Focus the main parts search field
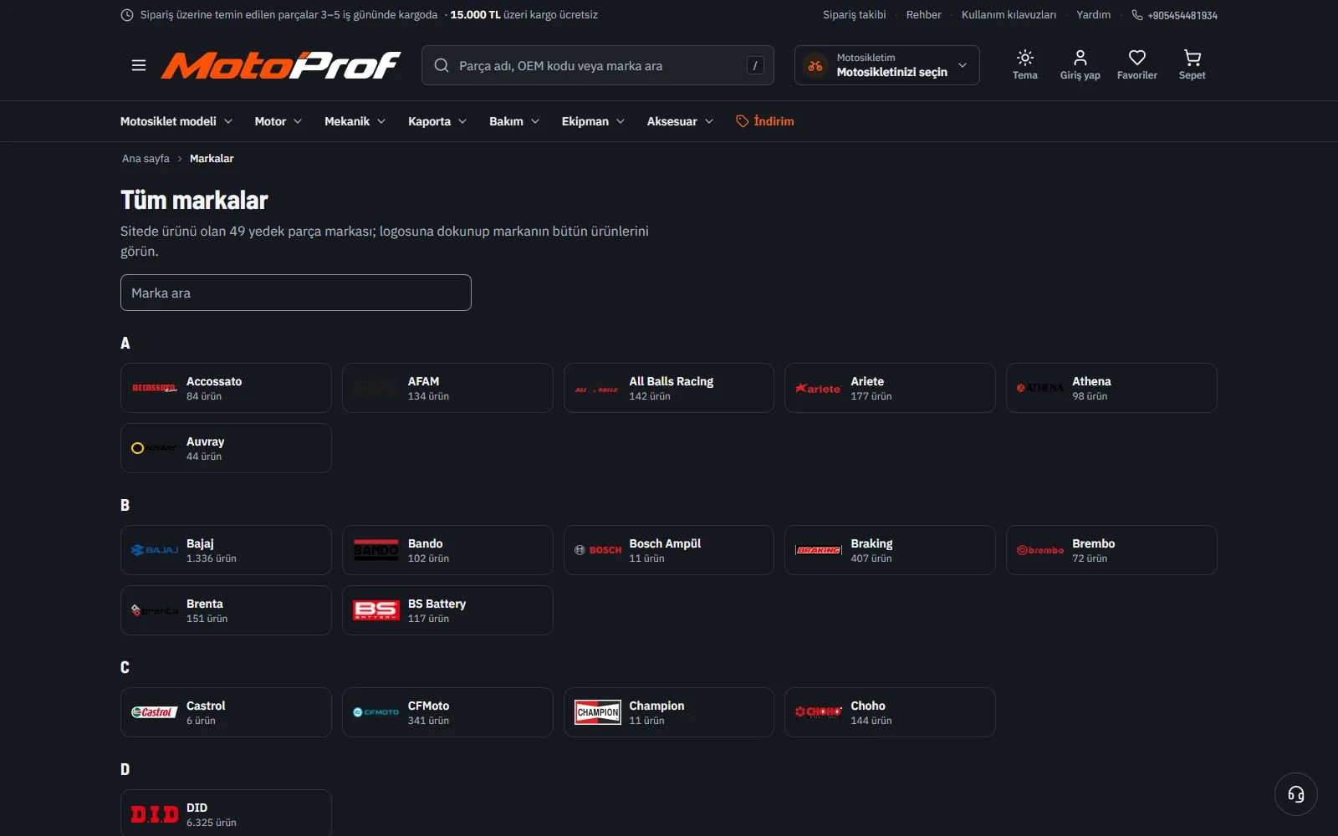 click(x=598, y=65)
